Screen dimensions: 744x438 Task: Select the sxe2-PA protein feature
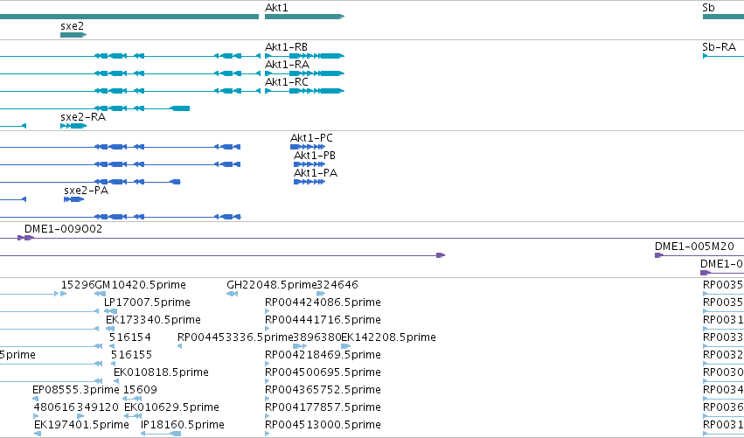point(74,199)
